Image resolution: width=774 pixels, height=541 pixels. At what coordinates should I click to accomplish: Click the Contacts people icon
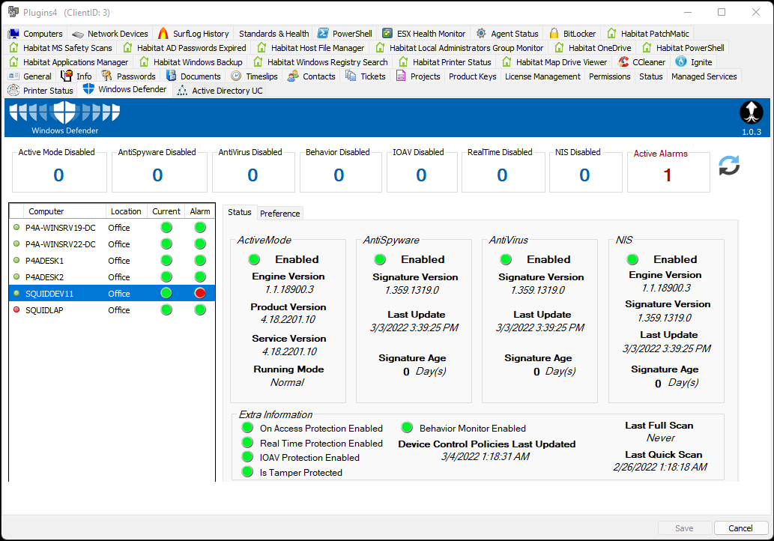pyautogui.click(x=293, y=76)
